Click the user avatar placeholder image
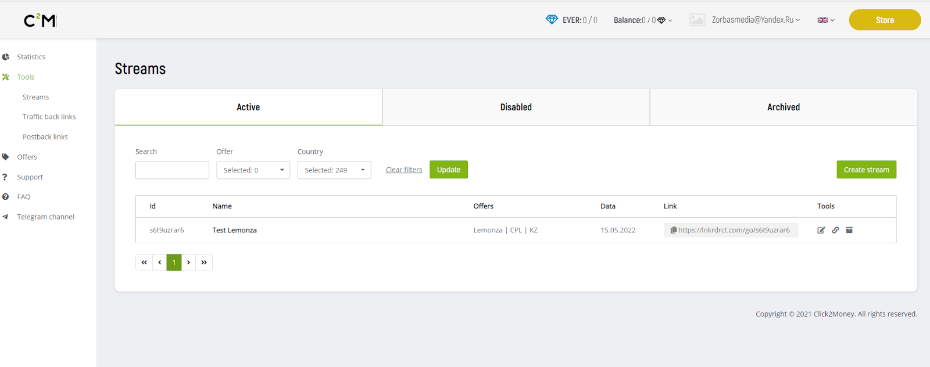The image size is (930, 367). [697, 20]
